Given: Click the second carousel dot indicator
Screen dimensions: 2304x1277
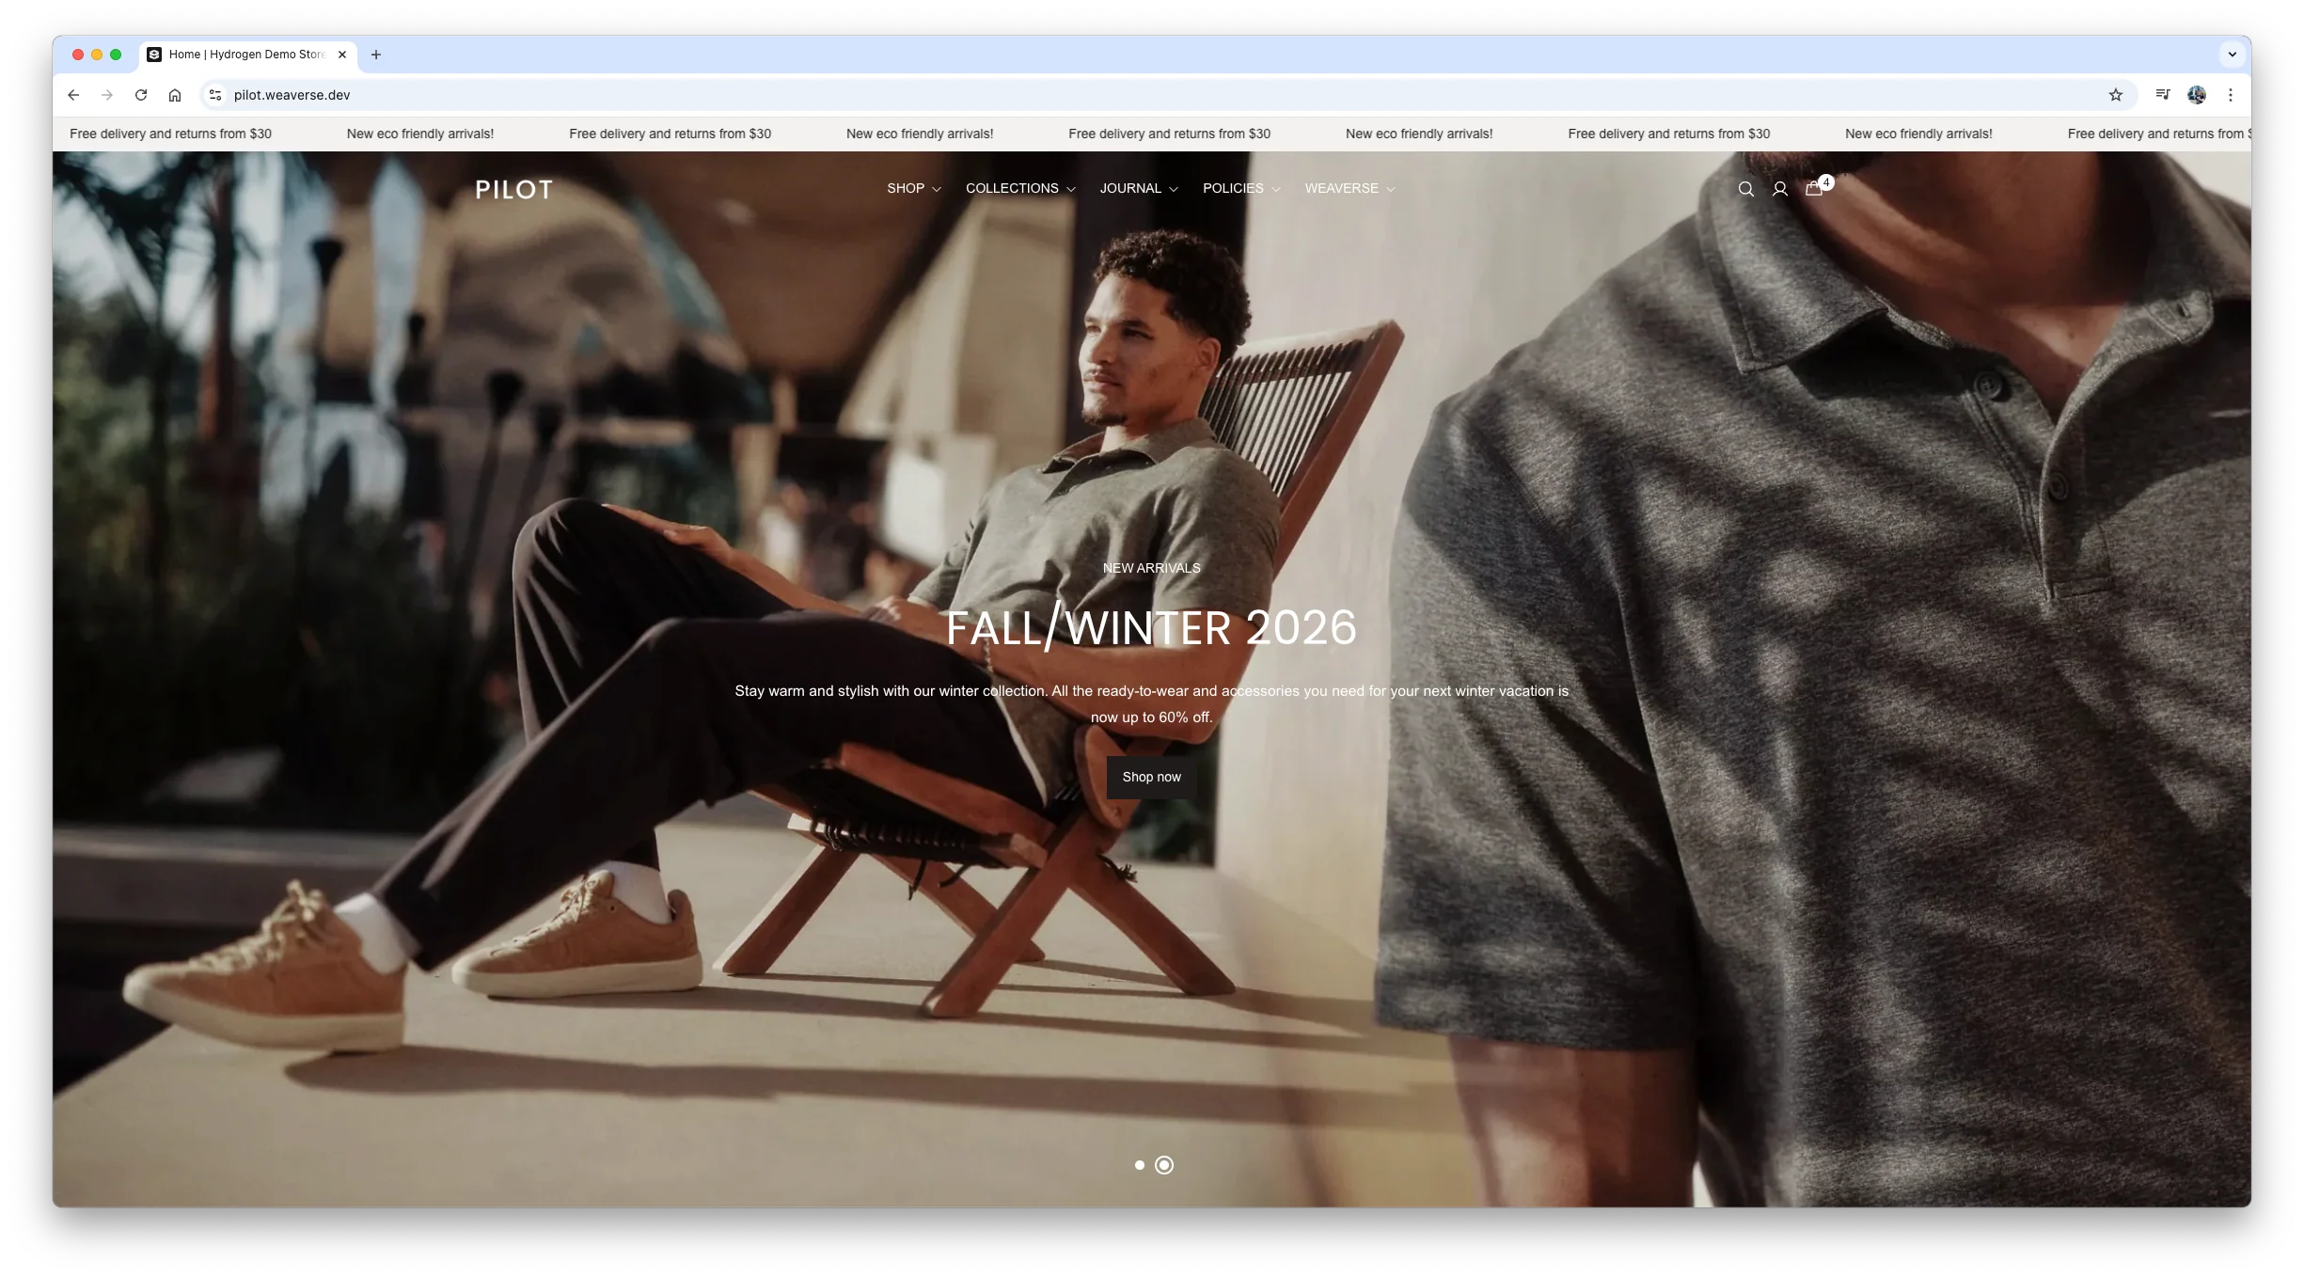Looking at the screenshot, I should (x=1164, y=1164).
